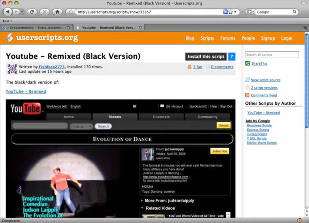This screenshot has width=309, height=223.
Task: Open the 1 fan link
Action: 198,67
